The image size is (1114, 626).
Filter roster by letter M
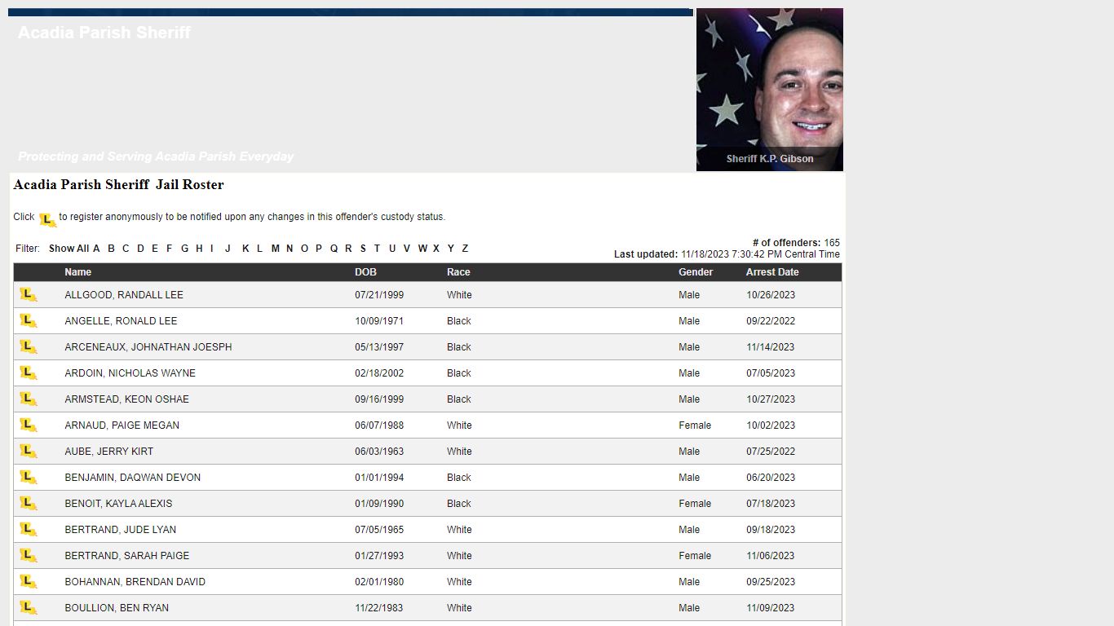coord(275,249)
